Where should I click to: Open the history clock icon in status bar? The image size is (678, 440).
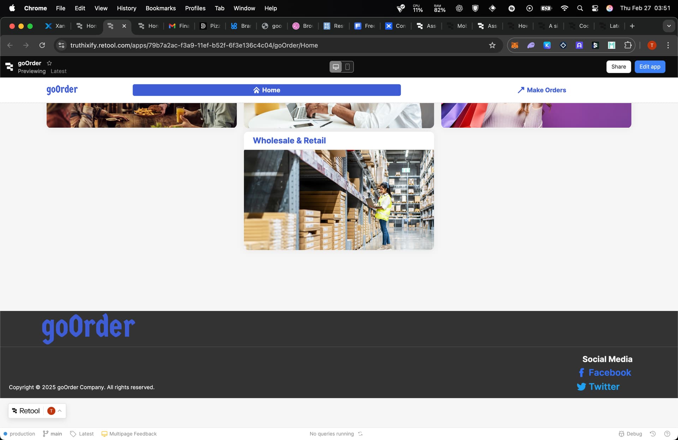coord(653,434)
